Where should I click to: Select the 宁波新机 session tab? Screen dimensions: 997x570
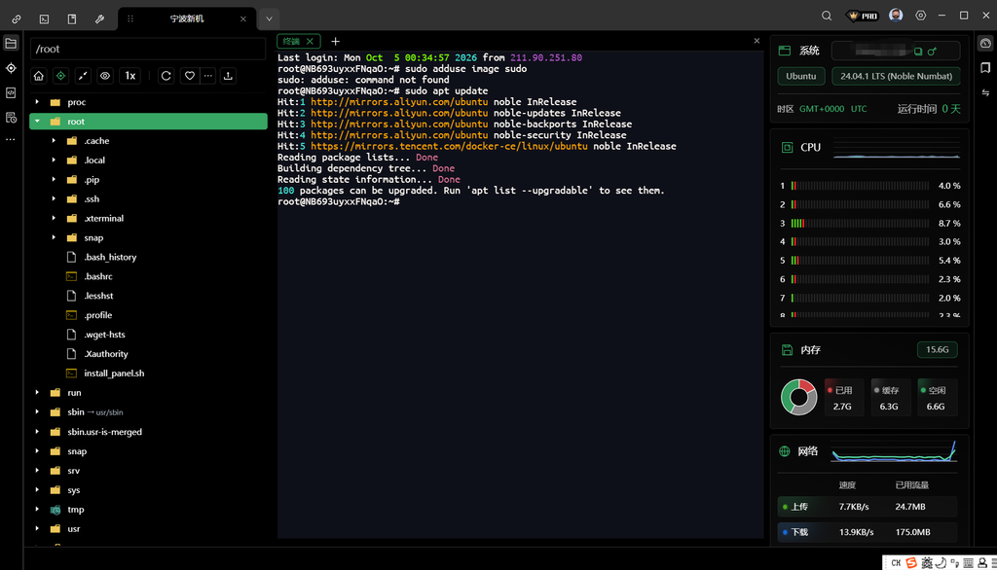[186, 19]
